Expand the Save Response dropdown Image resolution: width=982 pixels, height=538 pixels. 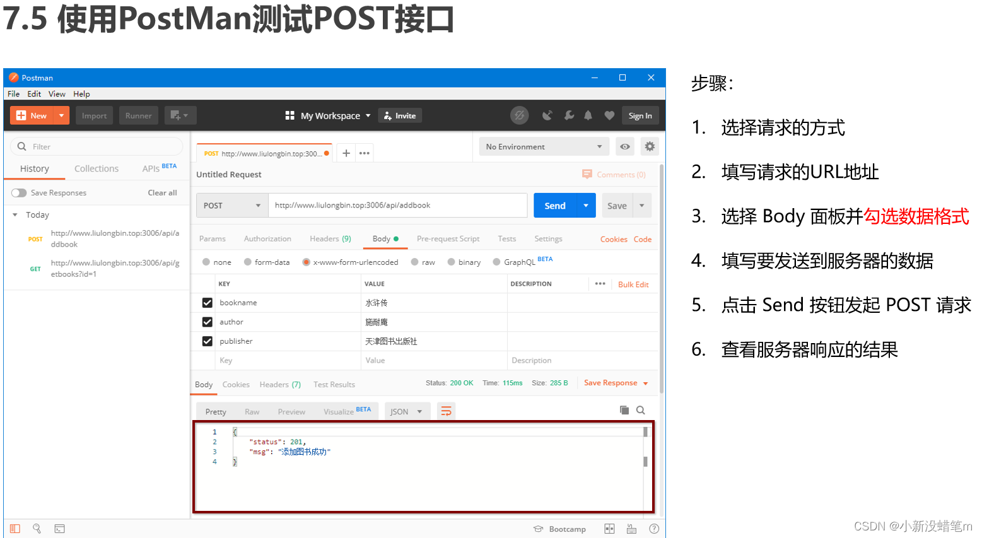click(x=645, y=383)
